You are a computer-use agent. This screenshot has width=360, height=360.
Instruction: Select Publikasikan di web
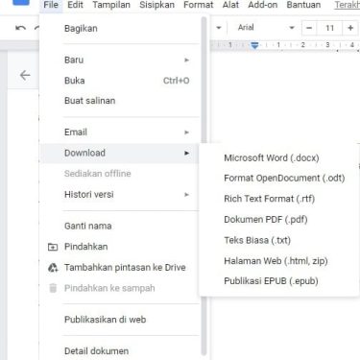coord(120,320)
